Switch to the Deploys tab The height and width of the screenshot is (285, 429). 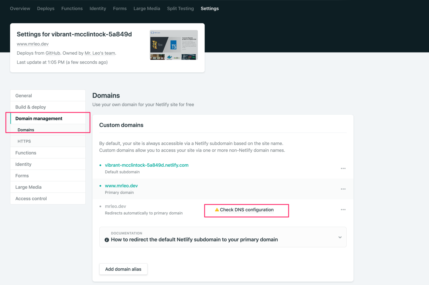tap(46, 9)
